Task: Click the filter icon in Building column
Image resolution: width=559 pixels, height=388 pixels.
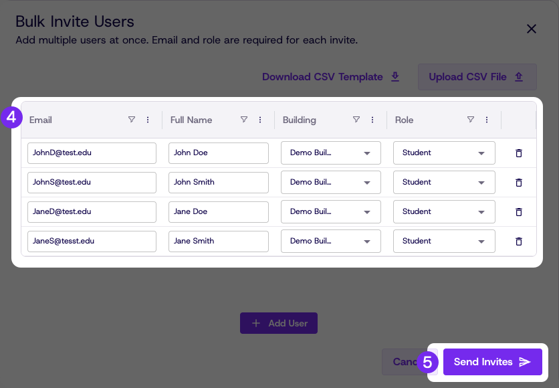Action: point(356,120)
